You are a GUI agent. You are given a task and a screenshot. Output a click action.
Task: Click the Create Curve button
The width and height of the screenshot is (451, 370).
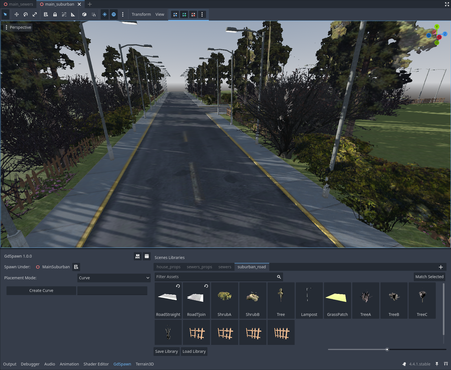pyautogui.click(x=41, y=291)
